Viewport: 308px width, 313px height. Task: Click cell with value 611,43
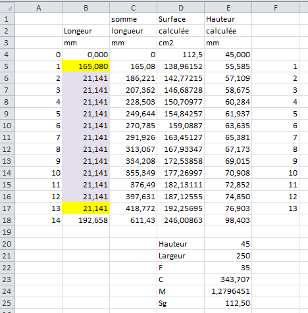click(133, 220)
